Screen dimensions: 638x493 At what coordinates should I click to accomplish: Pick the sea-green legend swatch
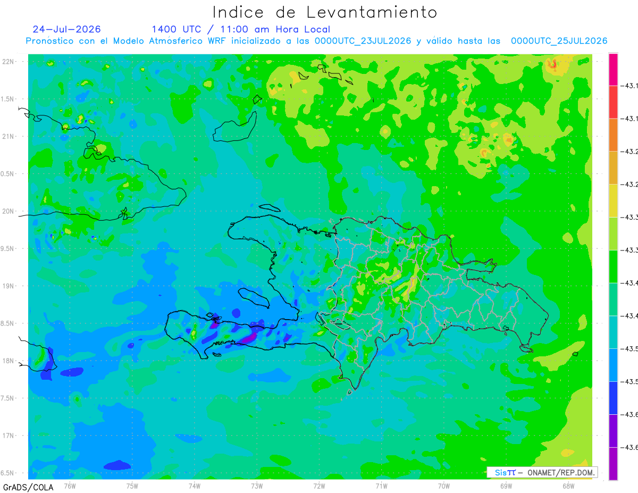(x=613, y=299)
